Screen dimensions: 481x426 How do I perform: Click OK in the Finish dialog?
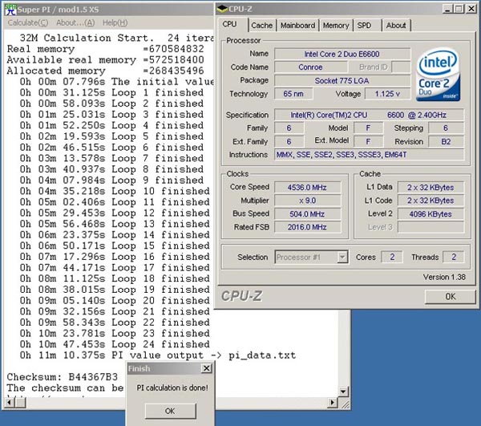pos(170,411)
